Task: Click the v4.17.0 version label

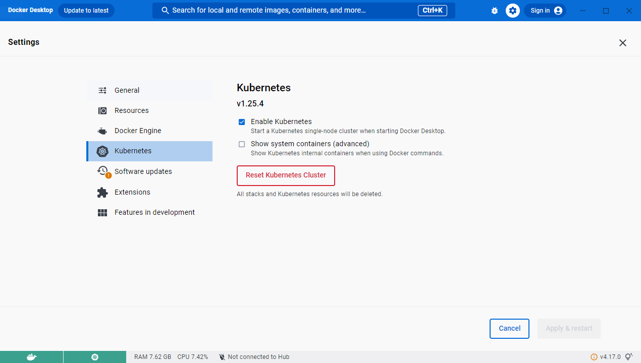Action: pos(610,357)
